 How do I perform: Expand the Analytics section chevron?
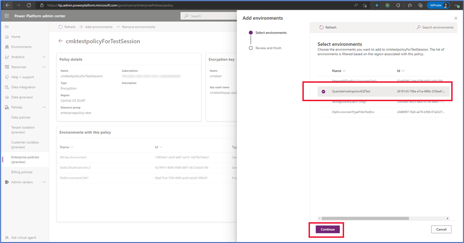[45, 57]
